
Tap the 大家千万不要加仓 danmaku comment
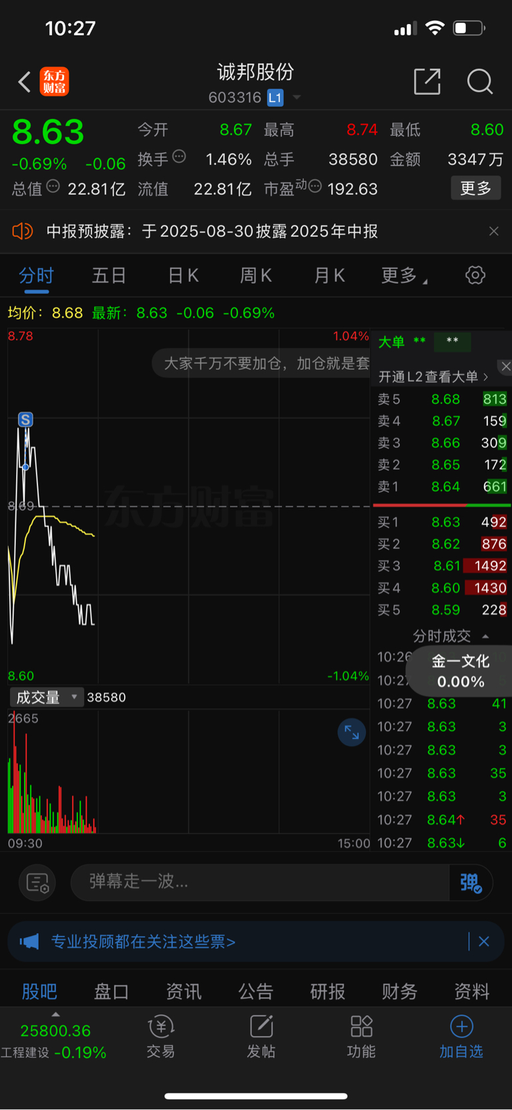tap(261, 363)
